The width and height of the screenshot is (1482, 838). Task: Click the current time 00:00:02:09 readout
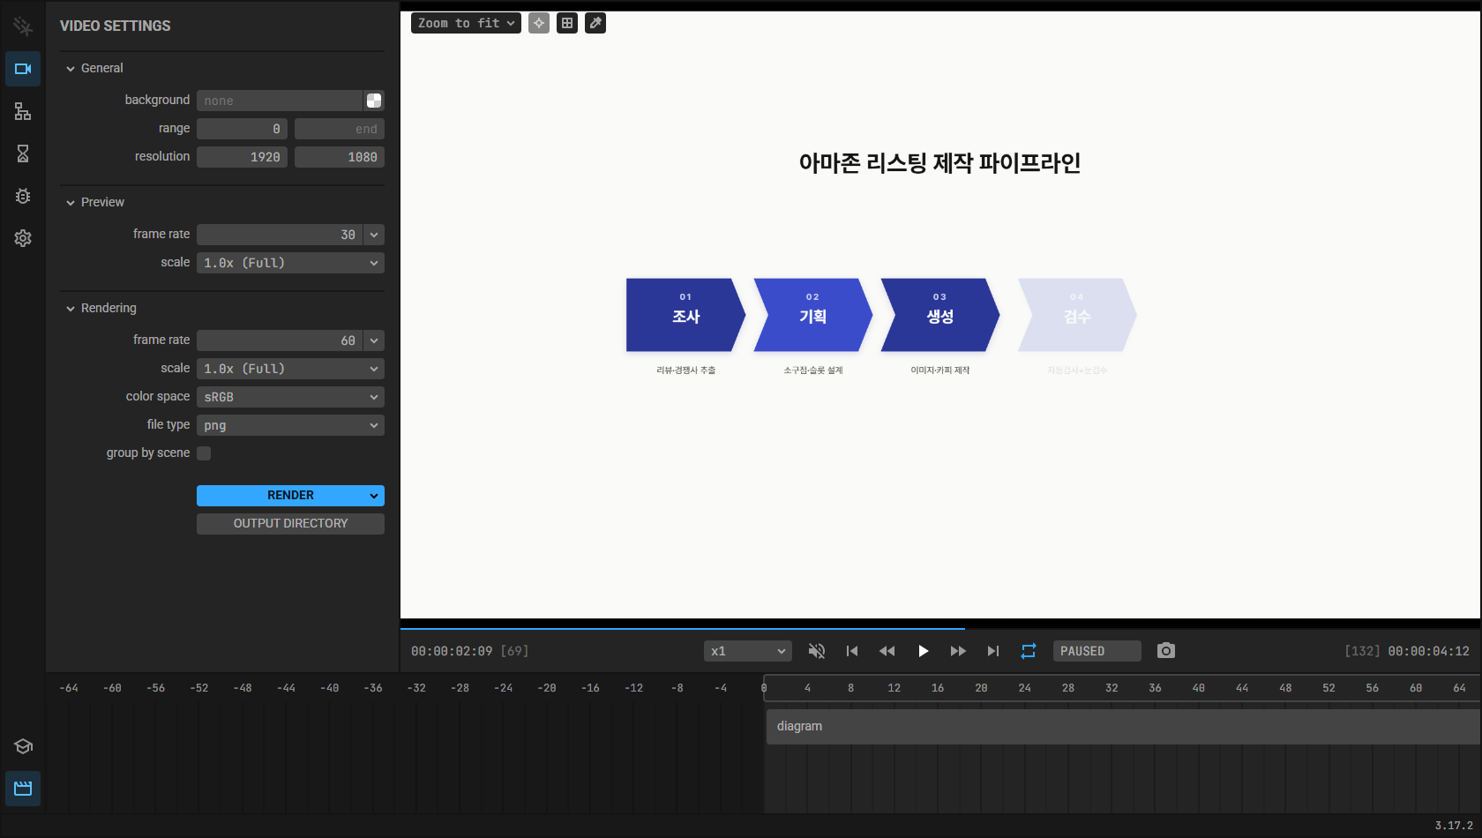(452, 651)
